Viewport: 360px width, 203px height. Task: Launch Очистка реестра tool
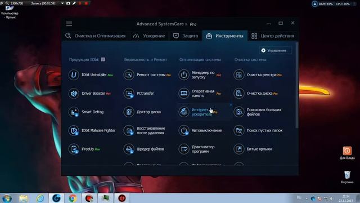[x=258, y=75]
